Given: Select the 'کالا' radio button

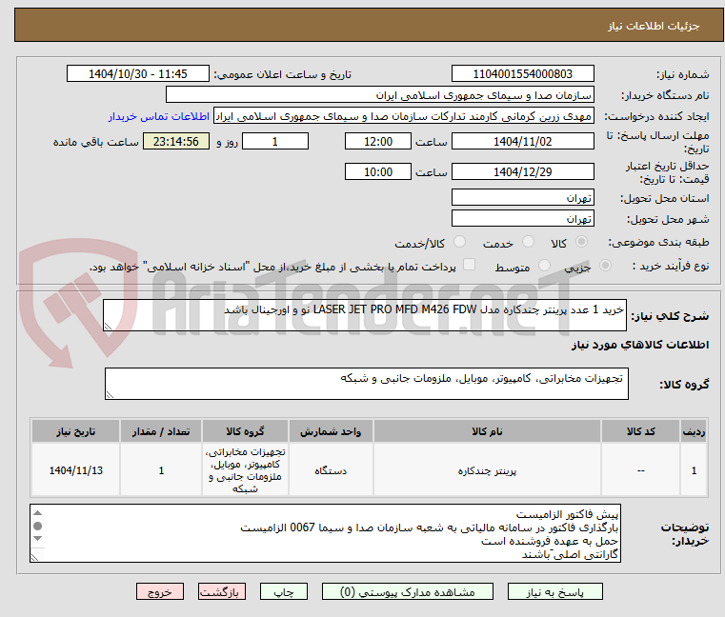Looking at the screenshot, I should [582, 242].
